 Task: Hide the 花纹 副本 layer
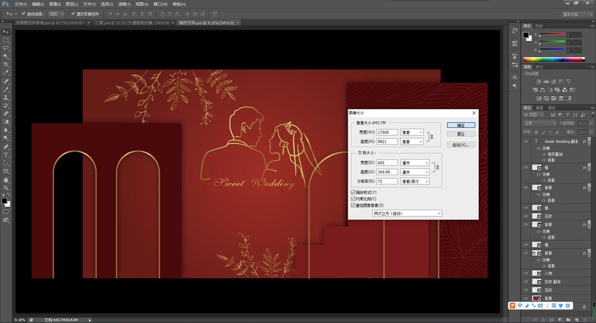point(526,281)
